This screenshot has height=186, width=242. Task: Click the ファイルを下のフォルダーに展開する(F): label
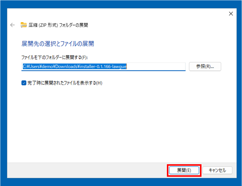tap(54, 57)
